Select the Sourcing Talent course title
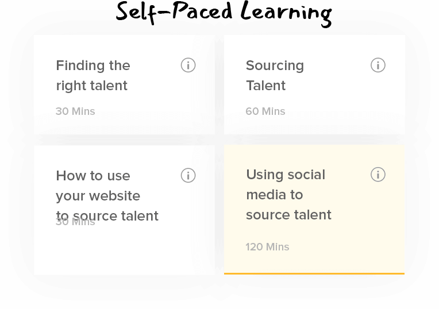 tap(275, 75)
